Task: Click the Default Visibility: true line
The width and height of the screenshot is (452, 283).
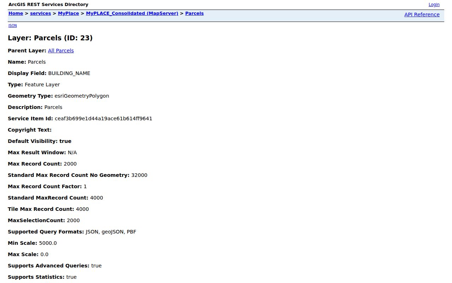Action: coord(40,141)
